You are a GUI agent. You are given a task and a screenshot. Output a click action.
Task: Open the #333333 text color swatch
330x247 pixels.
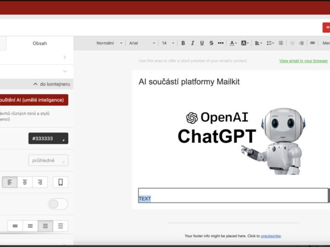point(48,138)
